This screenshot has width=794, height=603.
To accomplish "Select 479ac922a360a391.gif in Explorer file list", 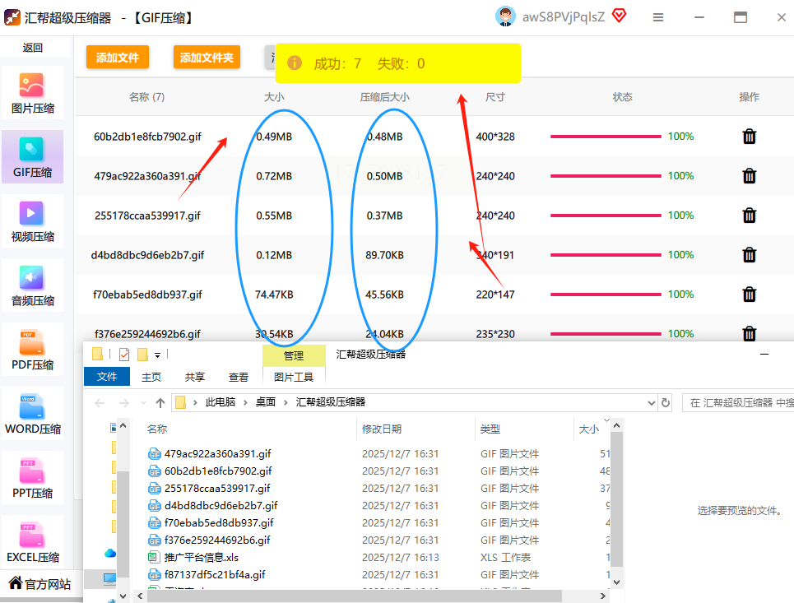I will (218, 453).
